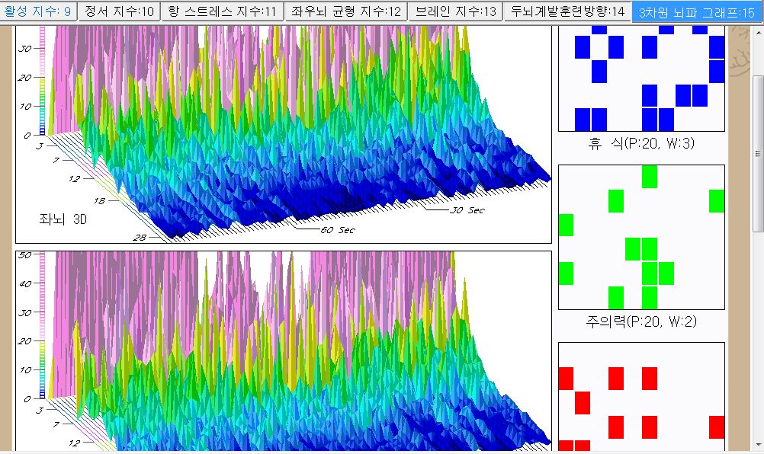The height and width of the screenshot is (454, 764).
Task: Click the green 주의력 grid pattern panel
Action: coord(640,236)
